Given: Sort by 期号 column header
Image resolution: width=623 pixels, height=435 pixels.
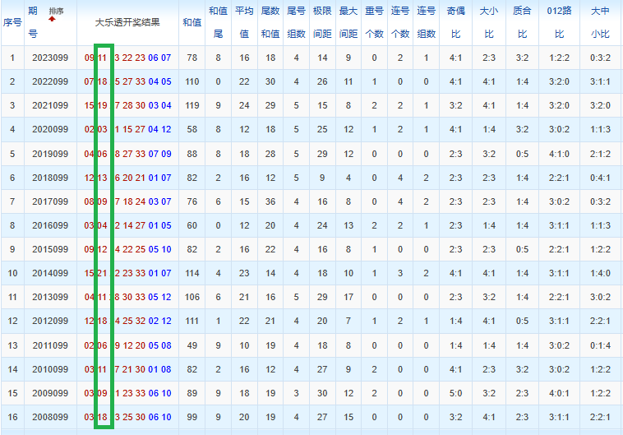Looking at the screenshot, I should 33,22.
